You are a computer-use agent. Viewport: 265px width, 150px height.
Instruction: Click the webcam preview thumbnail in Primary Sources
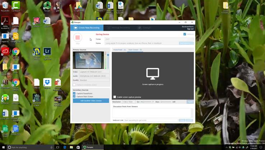(88, 60)
